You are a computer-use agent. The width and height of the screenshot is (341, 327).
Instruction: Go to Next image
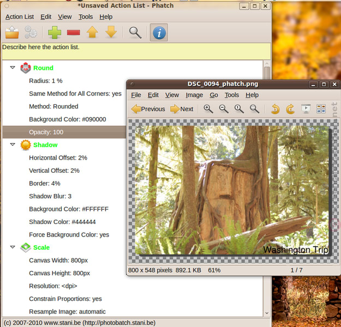pyautogui.click(x=182, y=109)
